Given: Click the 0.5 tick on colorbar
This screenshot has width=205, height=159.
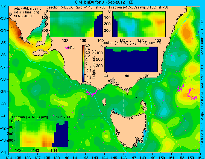Looking at the screenshot, I should point(87,46).
